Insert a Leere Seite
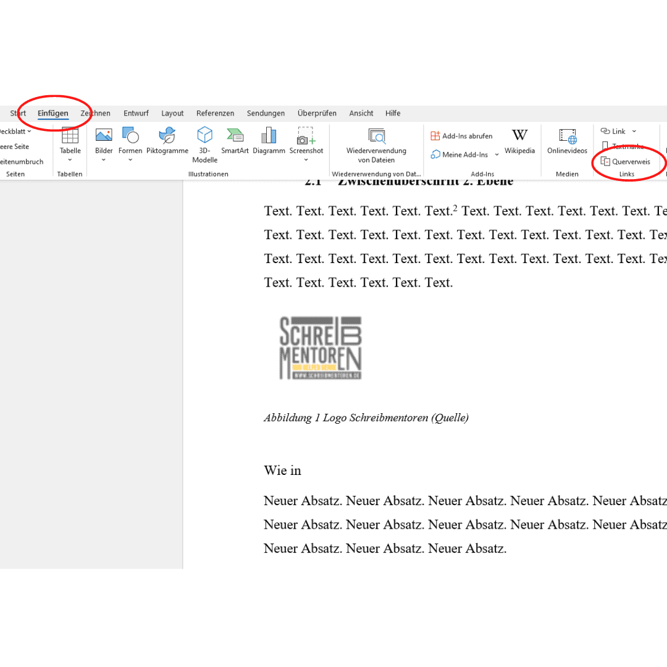This screenshot has height=667, width=667. click(x=14, y=146)
